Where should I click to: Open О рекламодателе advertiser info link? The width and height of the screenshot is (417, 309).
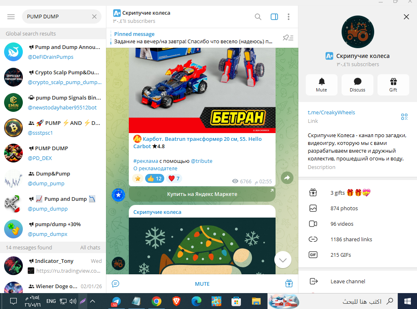pyautogui.click(x=155, y=168)
